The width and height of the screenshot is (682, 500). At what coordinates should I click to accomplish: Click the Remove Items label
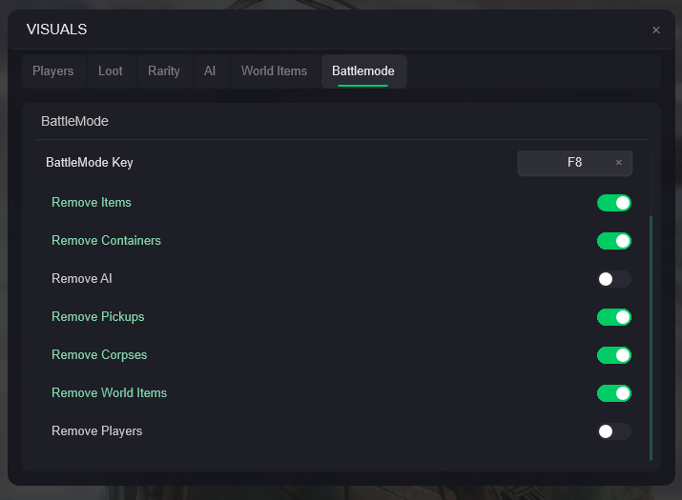tap(92, 203)
